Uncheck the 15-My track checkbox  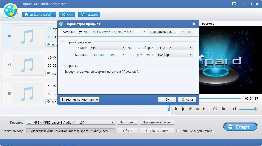click(9, 64)
